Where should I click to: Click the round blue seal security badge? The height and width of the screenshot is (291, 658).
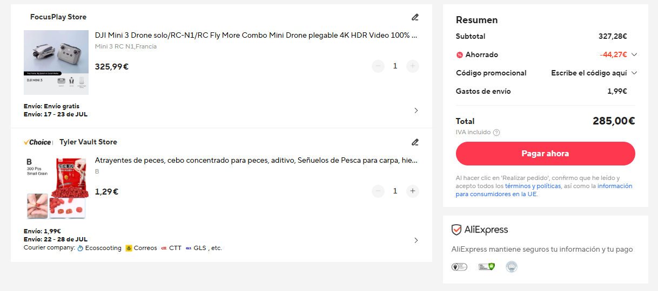pyautogui.click(x=511, y=267)
